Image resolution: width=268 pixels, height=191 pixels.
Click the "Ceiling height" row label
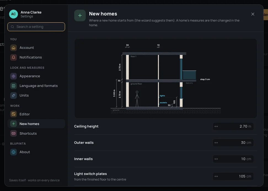[x=86, y=126]
